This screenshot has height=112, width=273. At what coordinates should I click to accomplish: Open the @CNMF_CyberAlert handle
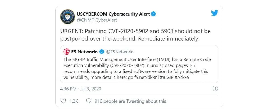[x=97, y=20]
